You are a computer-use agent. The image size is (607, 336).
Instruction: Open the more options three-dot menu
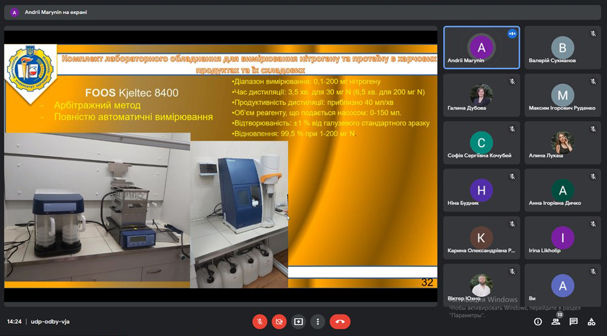pyautogui.click(x=318, y=322)
